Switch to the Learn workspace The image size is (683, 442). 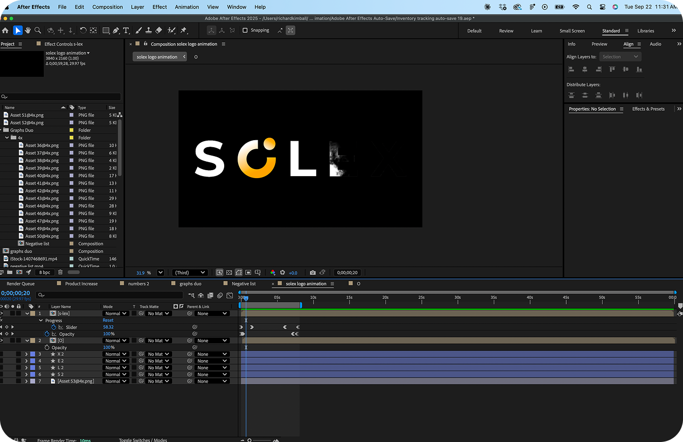536,31
